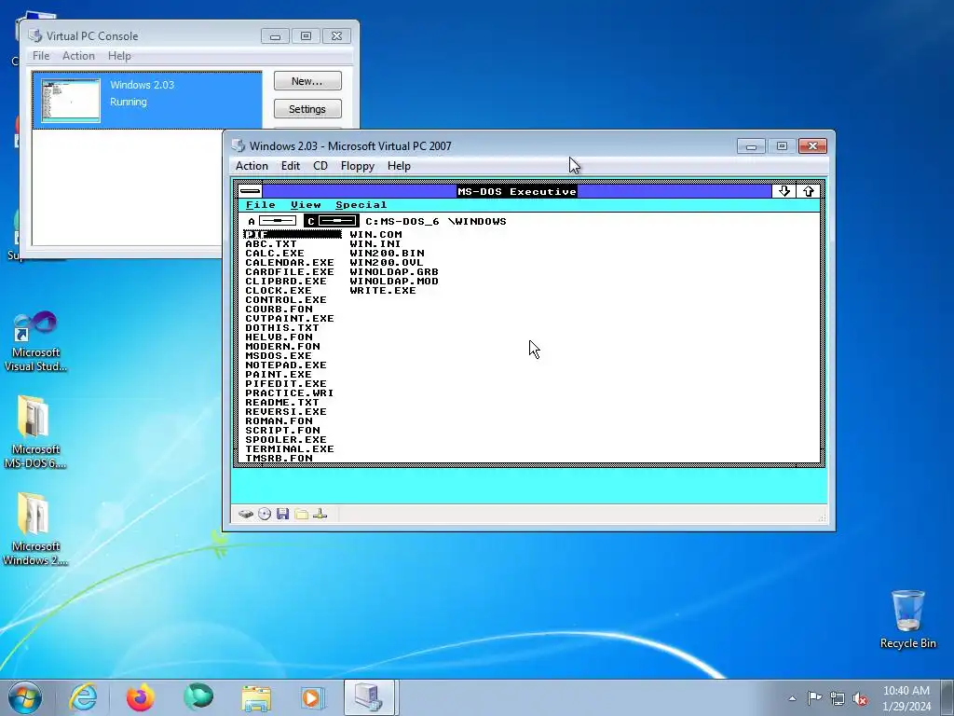Select REVERSI.EXE in the file list
Image resolution: width=954 pixels, height=716 pixels.
(286, 411)
